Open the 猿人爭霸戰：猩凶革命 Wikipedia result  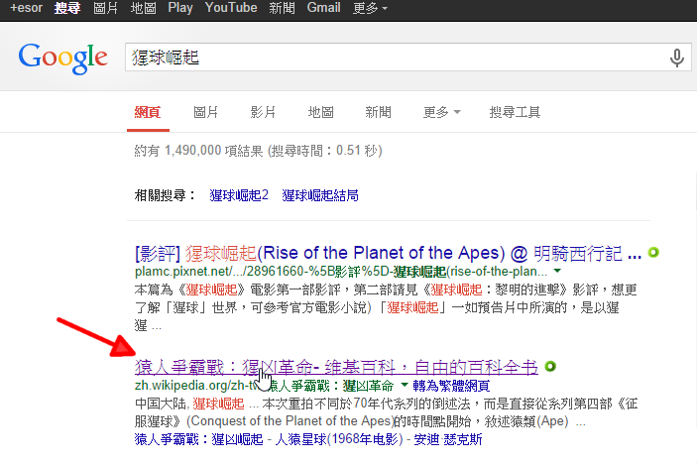pyautogui.click(x=336, y=367)
